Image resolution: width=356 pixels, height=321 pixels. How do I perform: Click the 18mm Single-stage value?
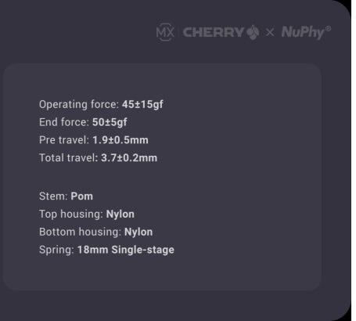(x=126, y=250)
